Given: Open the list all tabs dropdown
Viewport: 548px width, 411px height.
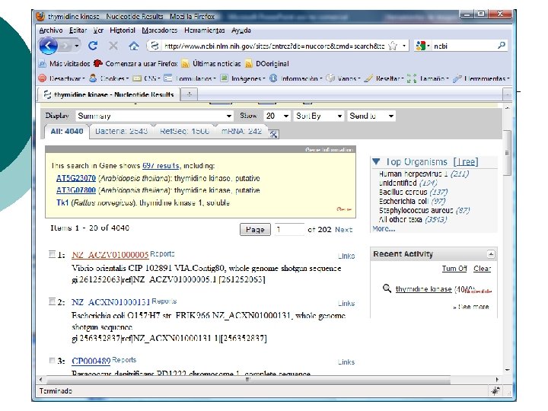Looking at the screenshot, I should coord(507,94).
